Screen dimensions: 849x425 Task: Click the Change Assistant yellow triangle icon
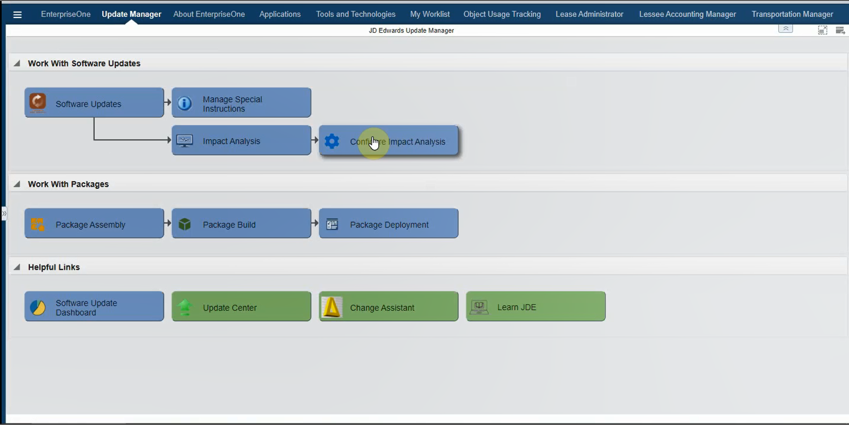[x=331, y=307]
